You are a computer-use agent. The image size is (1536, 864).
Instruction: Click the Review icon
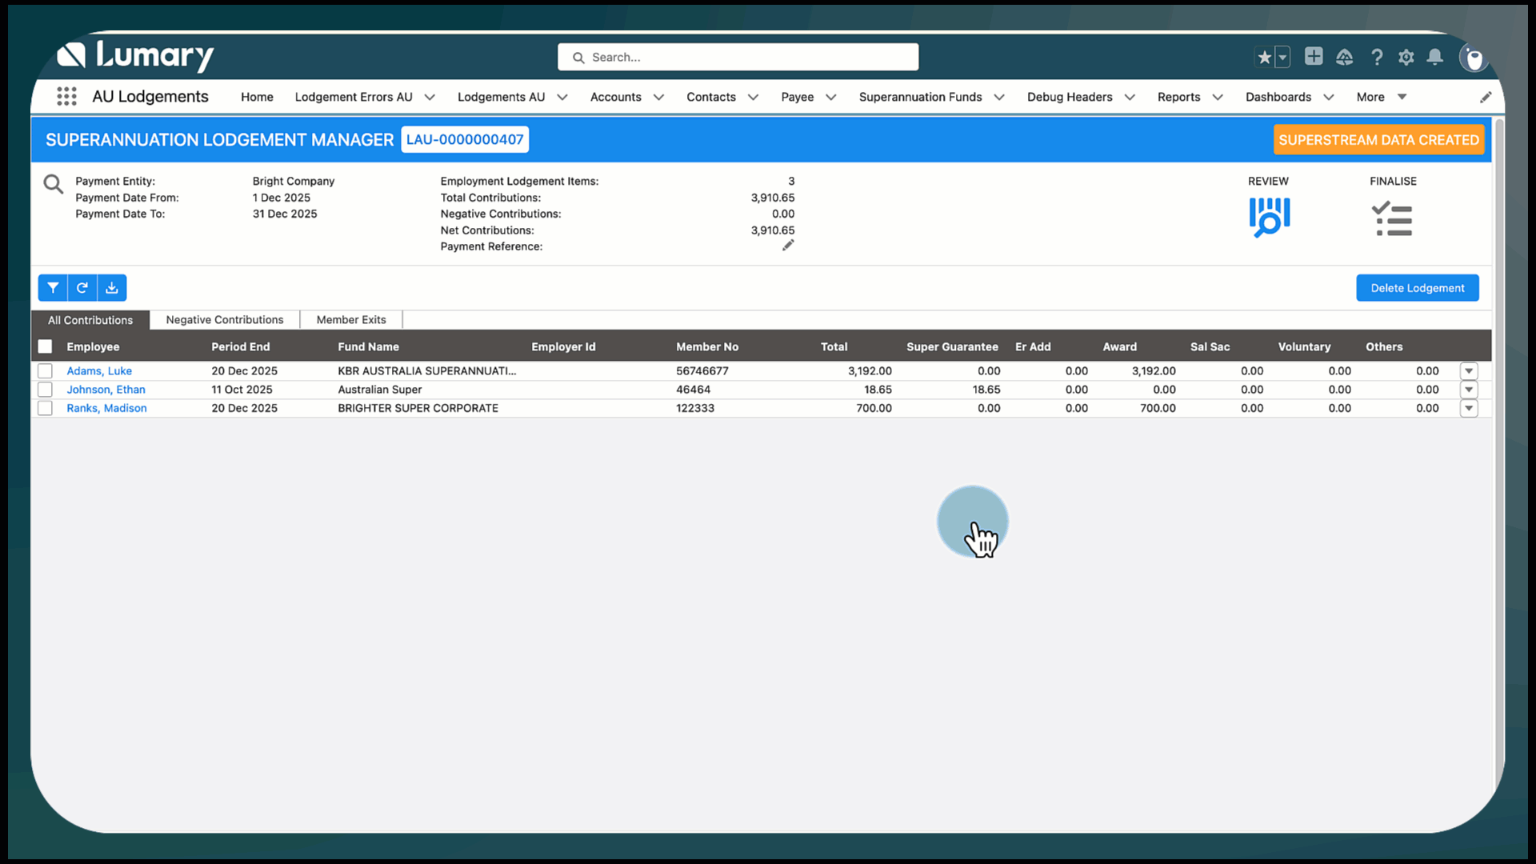1269,218
